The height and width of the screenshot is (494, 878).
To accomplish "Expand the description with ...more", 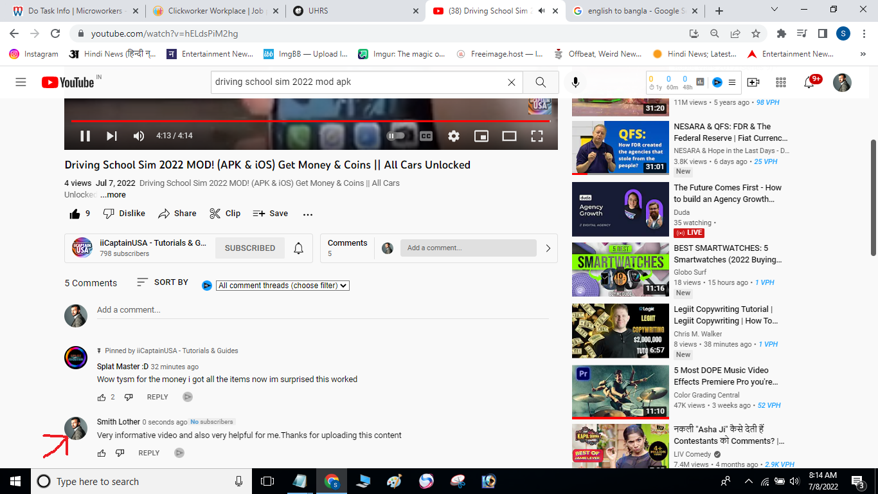I will pos(113,195).
